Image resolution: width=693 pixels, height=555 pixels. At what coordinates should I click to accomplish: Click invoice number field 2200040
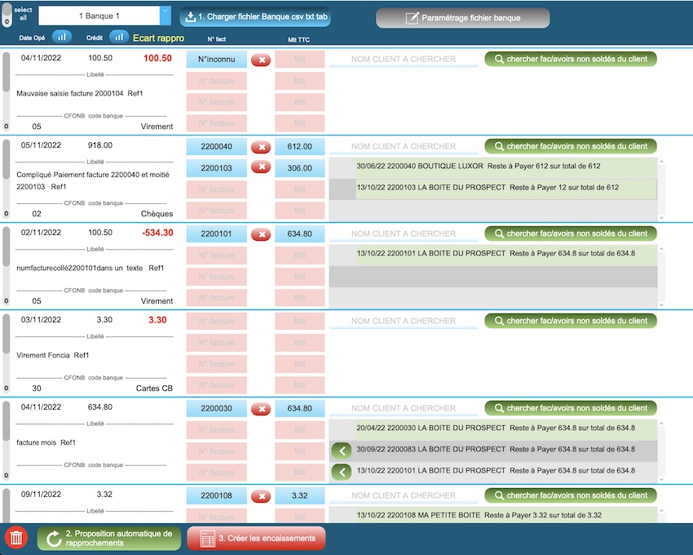pyautogui.click(x=217, y=146)
